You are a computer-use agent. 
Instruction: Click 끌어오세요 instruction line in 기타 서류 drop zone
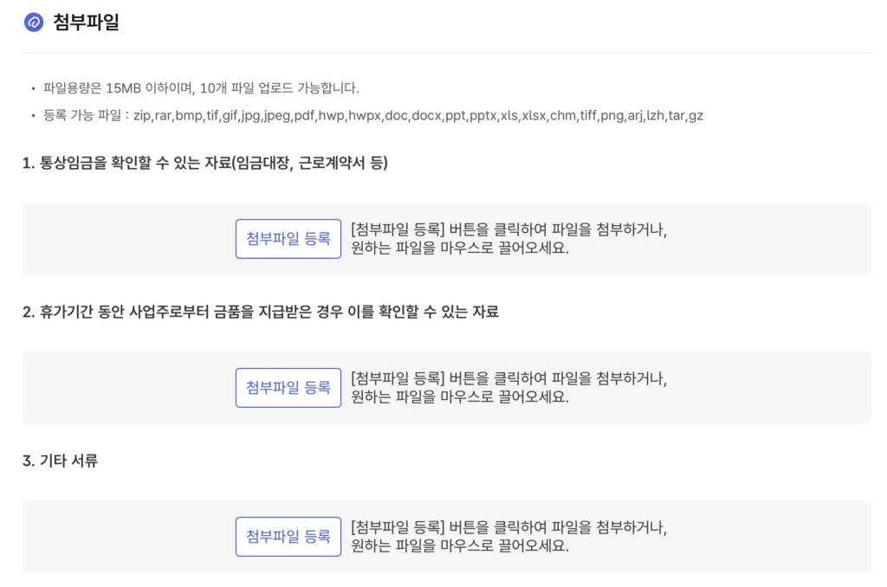point(460,546)
